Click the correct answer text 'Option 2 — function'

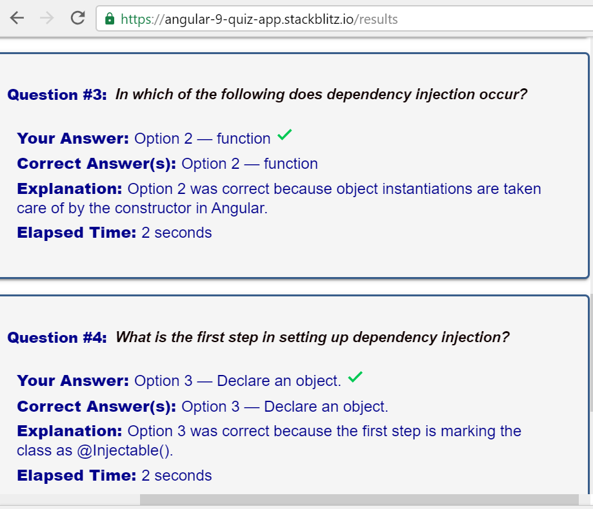250,164
